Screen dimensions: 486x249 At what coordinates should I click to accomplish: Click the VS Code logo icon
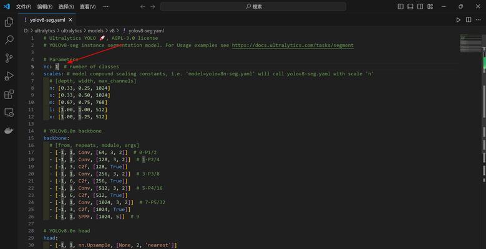(x=6, y=6)
